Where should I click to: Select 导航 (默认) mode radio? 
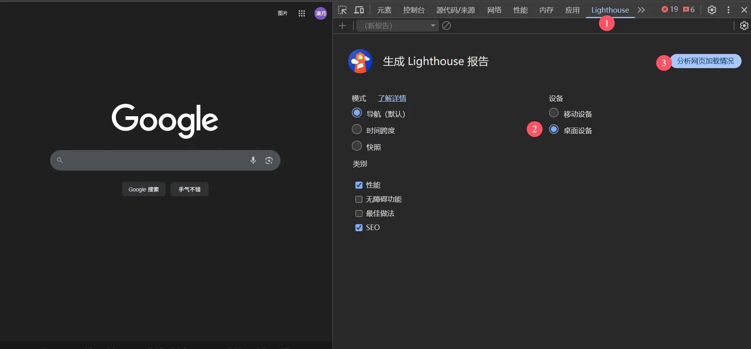(x=357, y=113)
